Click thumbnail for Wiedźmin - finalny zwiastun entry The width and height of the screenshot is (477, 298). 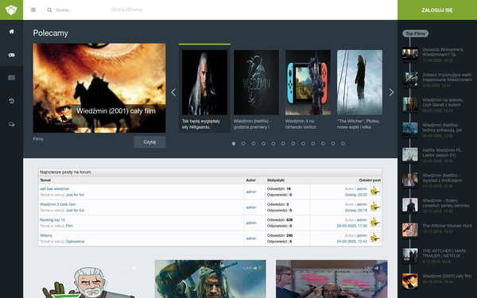point(409,205)
